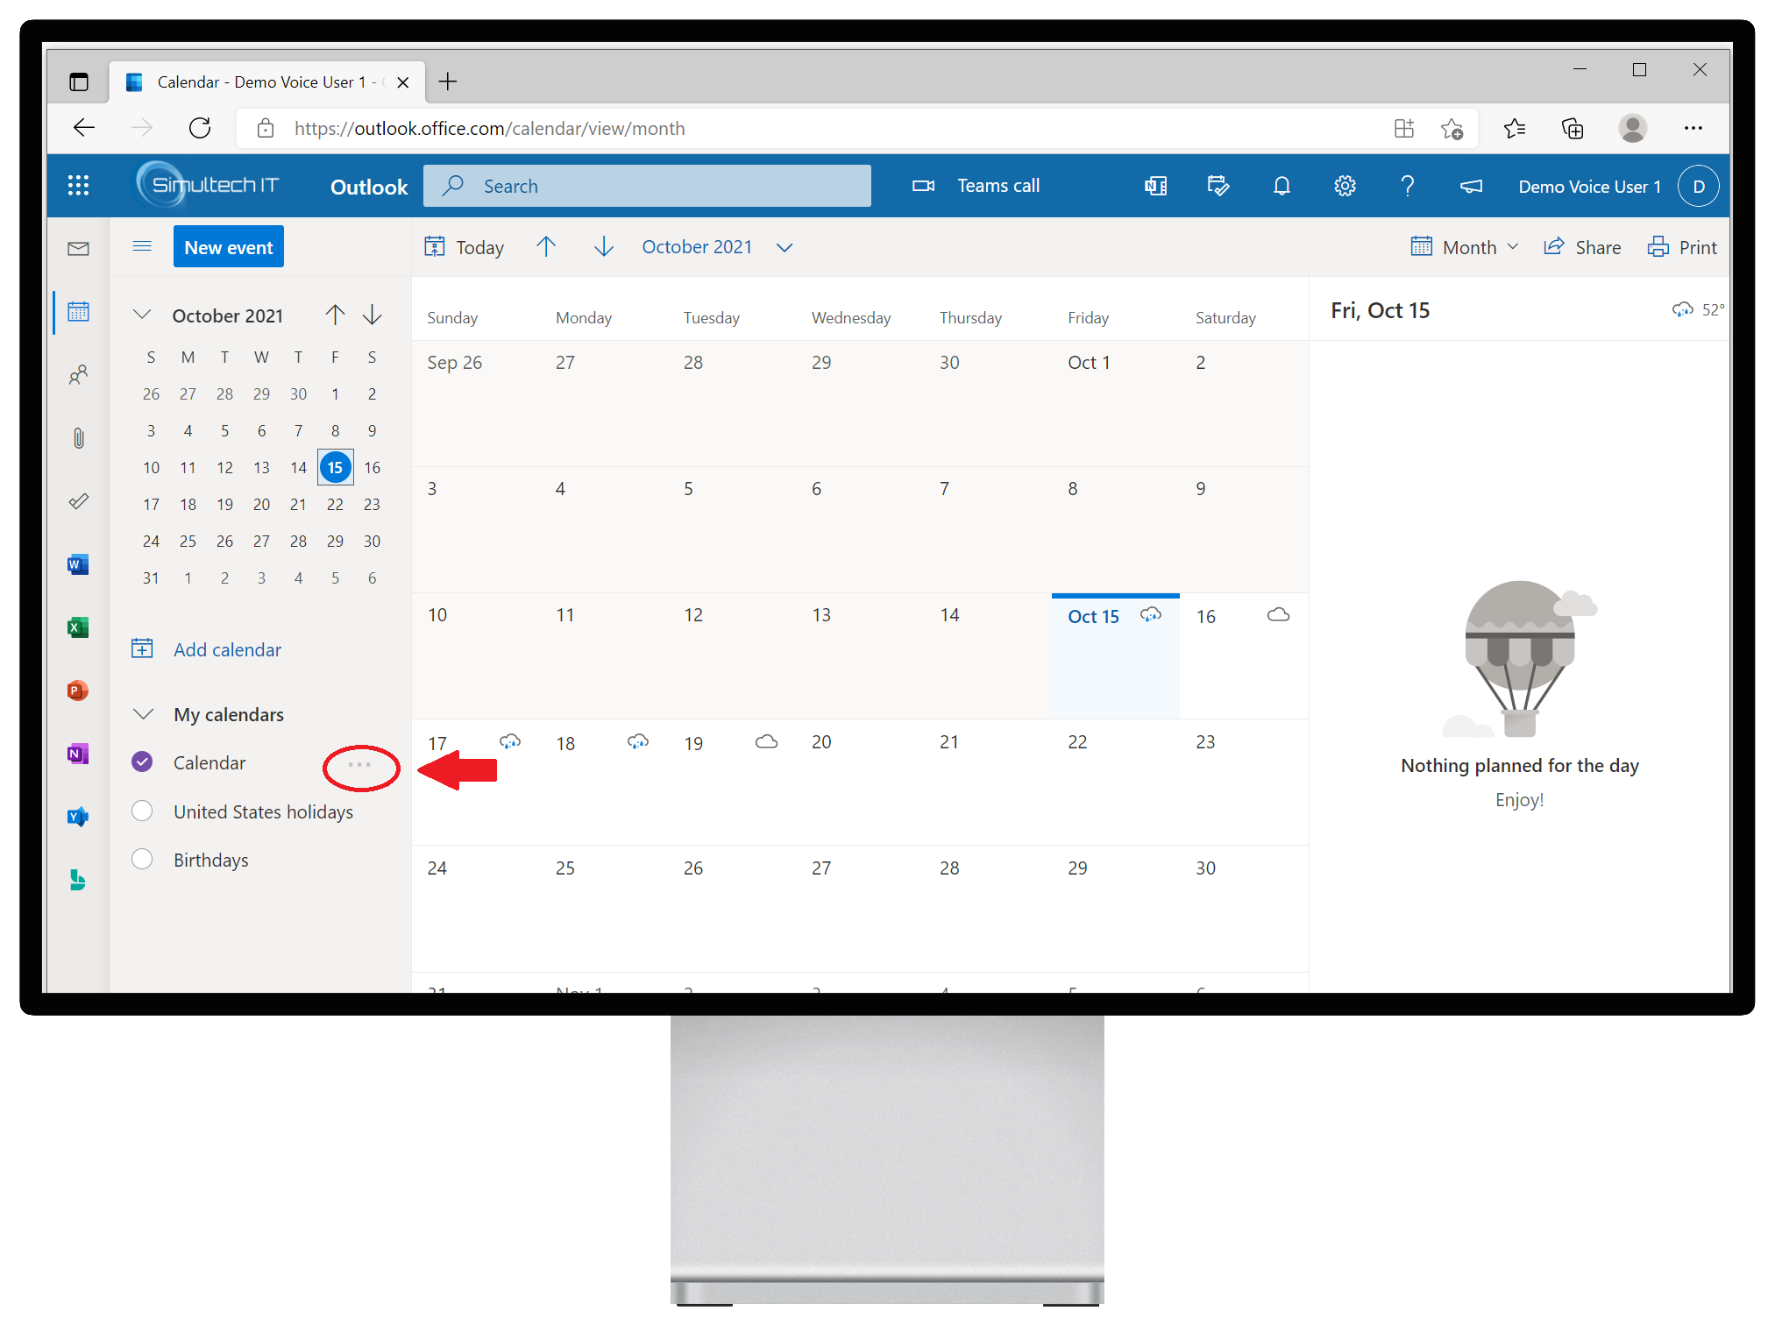Jump to Today
Viewport: 1775px width, 1339px height.
465,247
